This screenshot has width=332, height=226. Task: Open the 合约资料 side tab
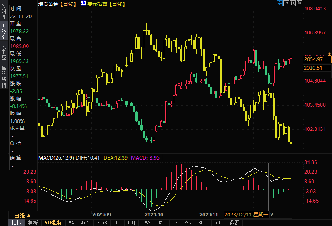tap(4, 74)
